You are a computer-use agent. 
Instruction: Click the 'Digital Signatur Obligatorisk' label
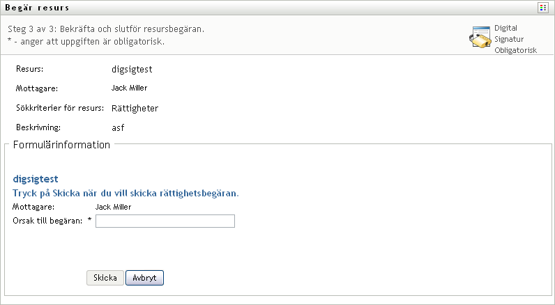tap(515, 39)
